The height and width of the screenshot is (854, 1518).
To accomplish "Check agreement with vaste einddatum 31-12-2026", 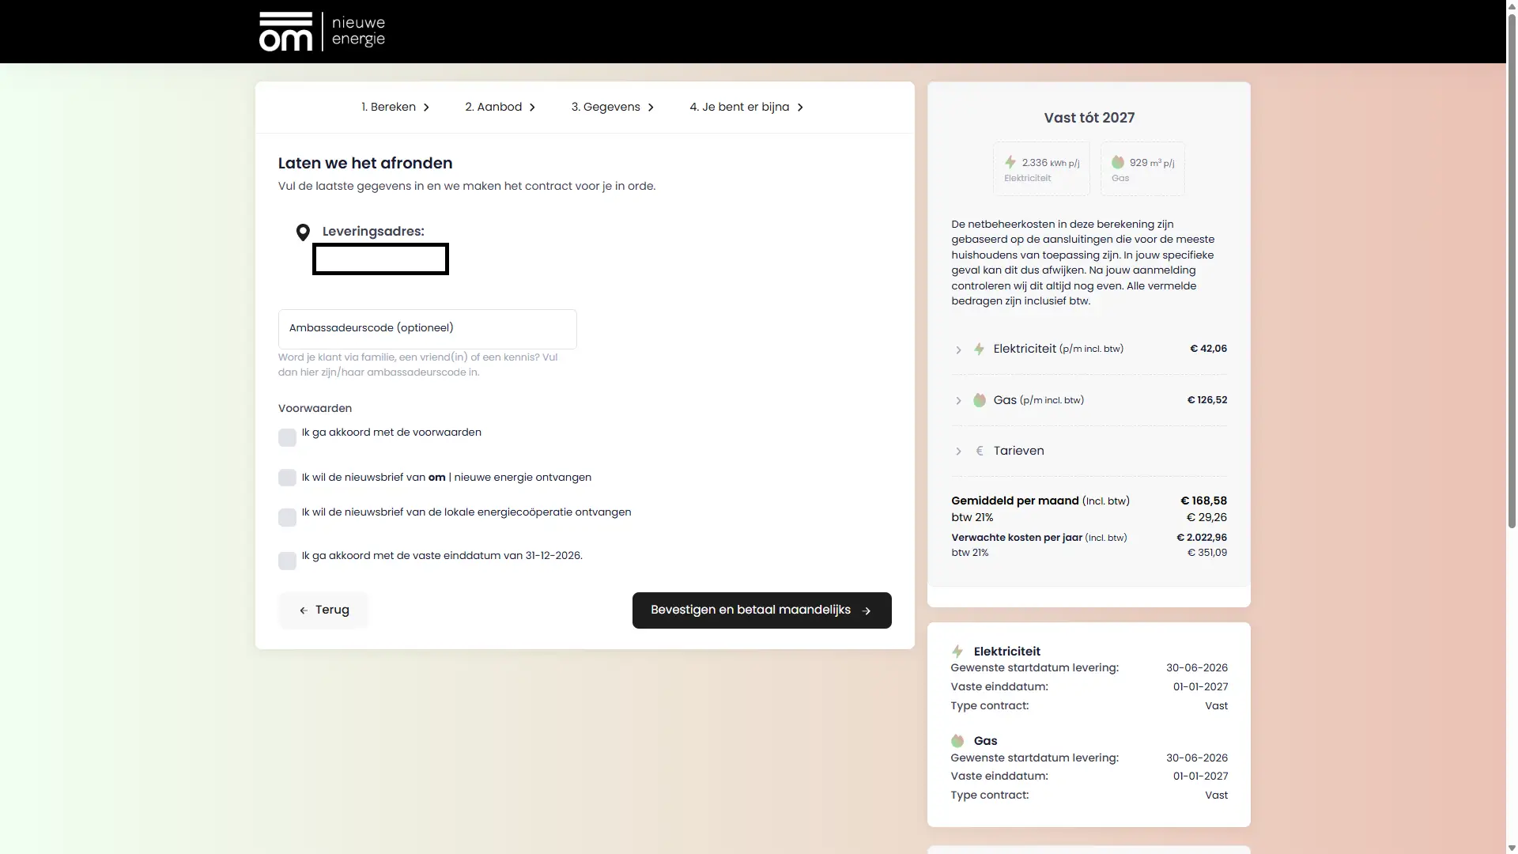I will pos(287,561).
